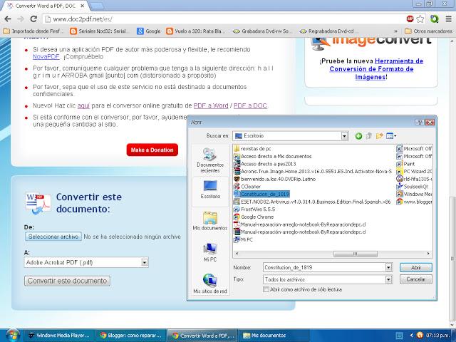This screenshot has height=342, width=456.
Task: Follow the NovaPDF link
Action: click(46, 57)
